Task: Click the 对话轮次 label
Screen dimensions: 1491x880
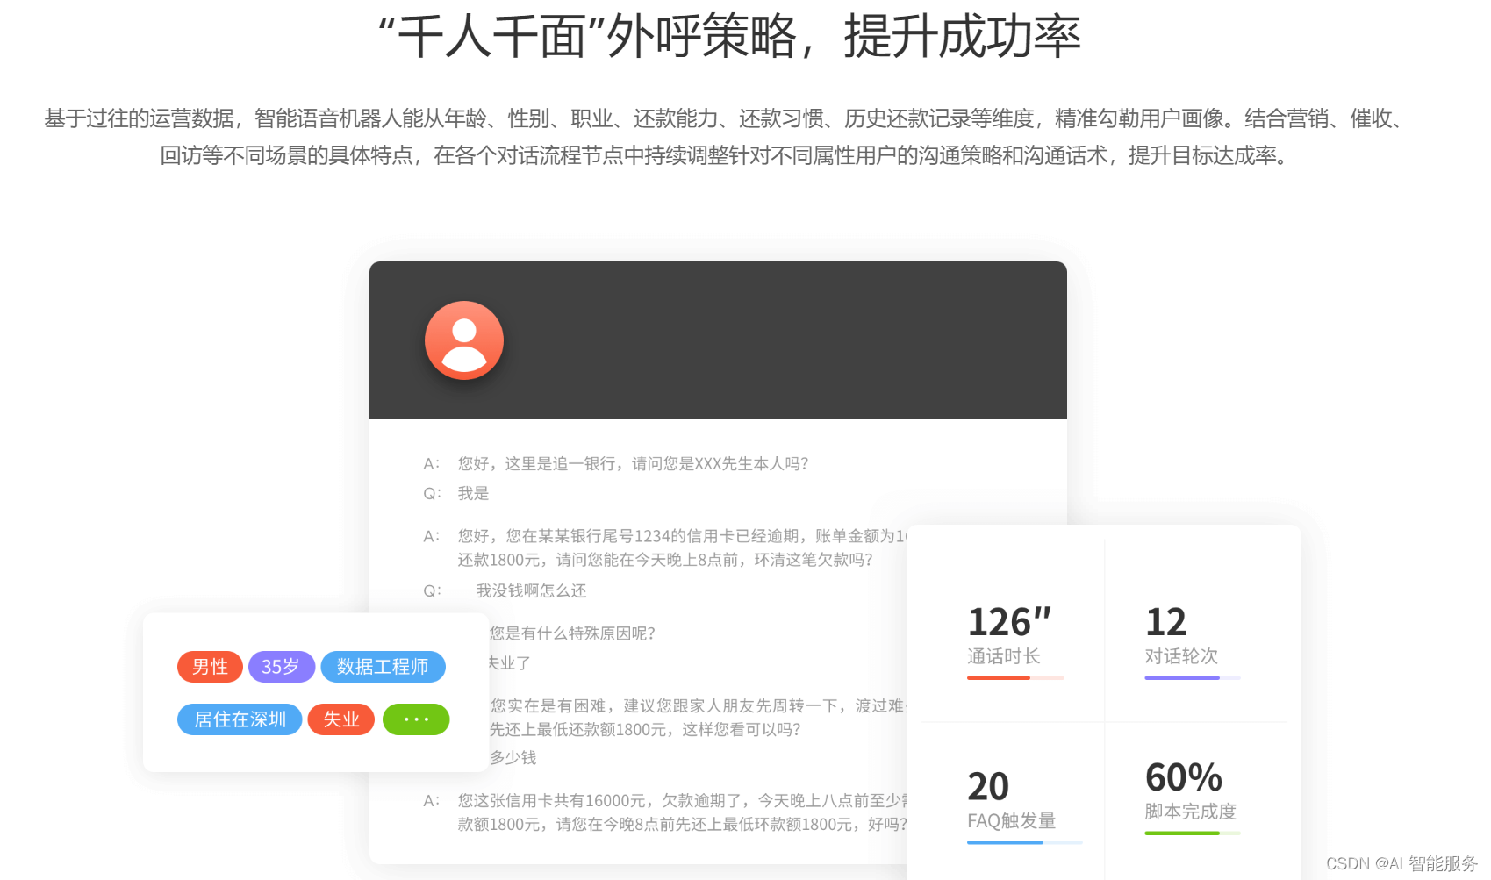Action: click(x=1181, y=656)
